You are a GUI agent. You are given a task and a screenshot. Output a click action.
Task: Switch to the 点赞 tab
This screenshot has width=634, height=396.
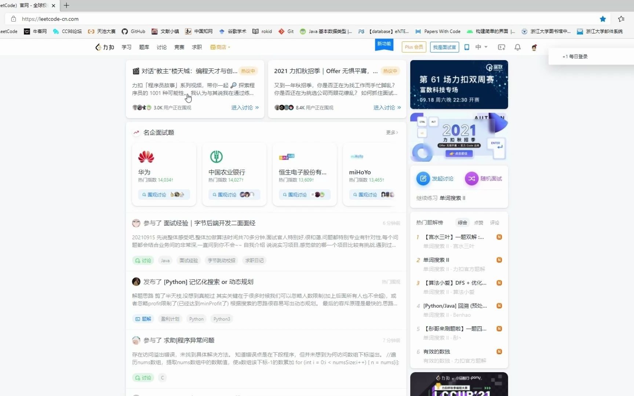pyautogui.click(x=478, y=223)
